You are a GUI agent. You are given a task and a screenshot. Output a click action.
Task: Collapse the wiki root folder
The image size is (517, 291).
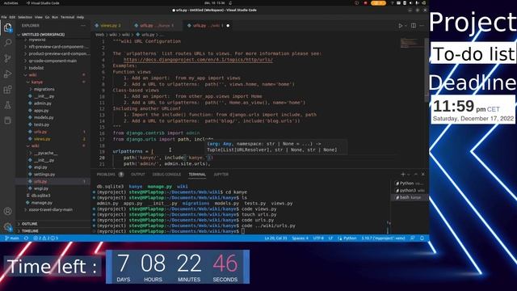(x=53, y=75)
